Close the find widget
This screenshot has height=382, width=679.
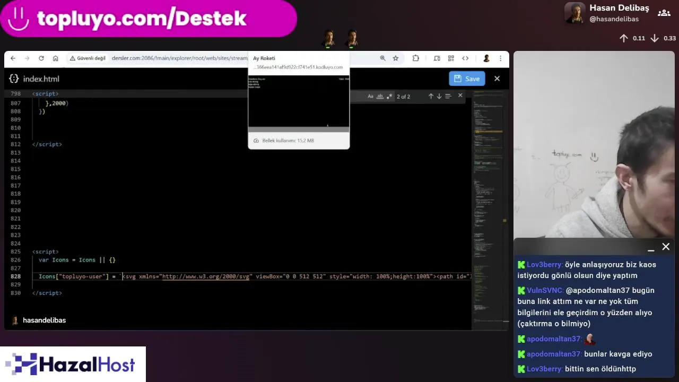(460, 95)
